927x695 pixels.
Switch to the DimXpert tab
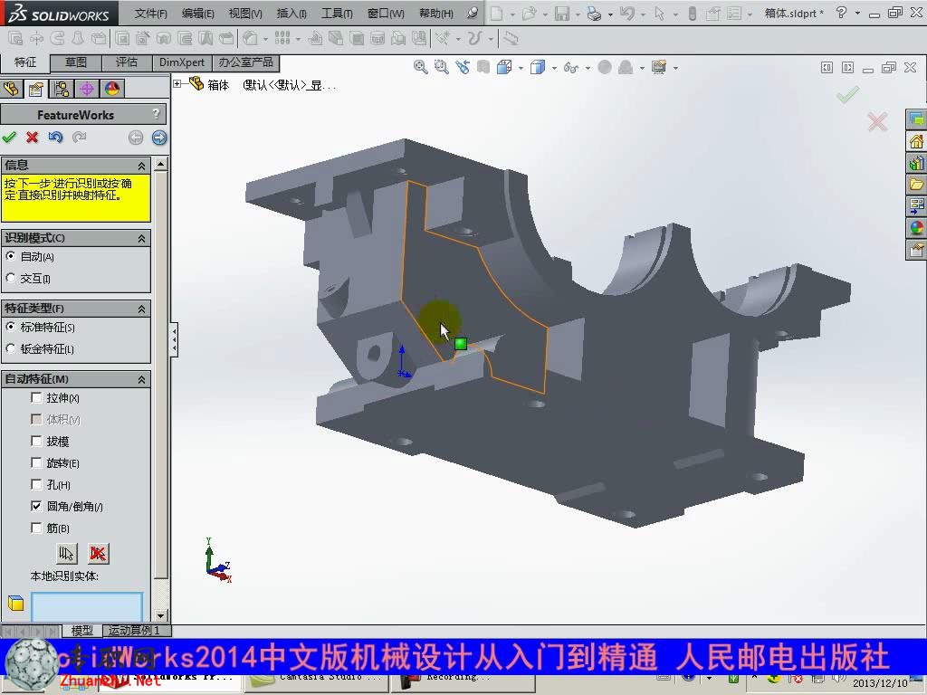[182, 62]
